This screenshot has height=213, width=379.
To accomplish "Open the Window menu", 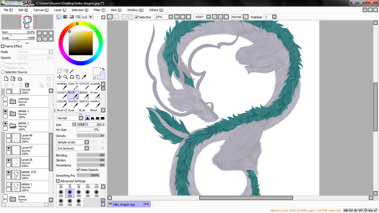I will click(135, 10).
